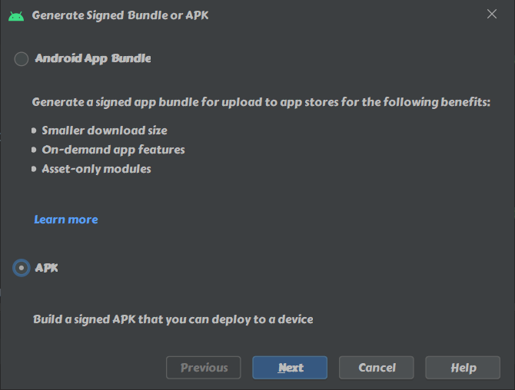The height and width of the screenshot is (390, 515).
Task: Click the dialog title 'Generate Signed Bundle or APK'
Action: click(x=120, y=15)
